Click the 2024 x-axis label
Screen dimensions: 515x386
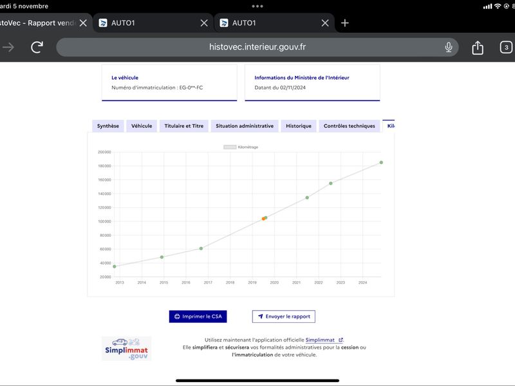(362, 282)
